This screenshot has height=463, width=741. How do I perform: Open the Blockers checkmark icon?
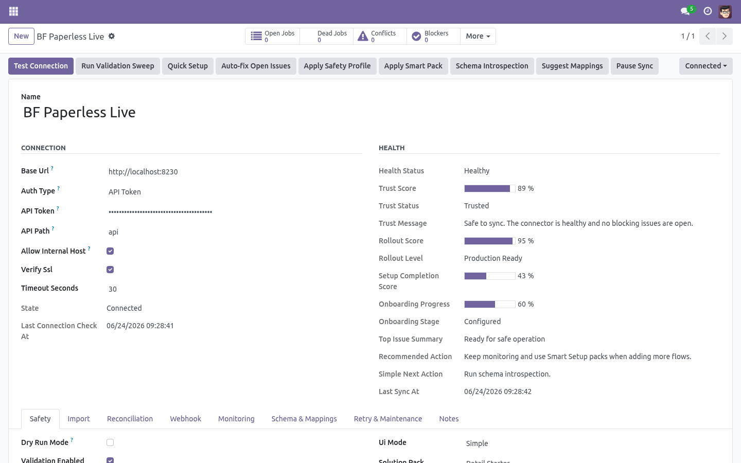point(416,37)
